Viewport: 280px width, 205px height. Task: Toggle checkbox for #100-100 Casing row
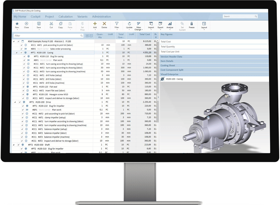21,53
